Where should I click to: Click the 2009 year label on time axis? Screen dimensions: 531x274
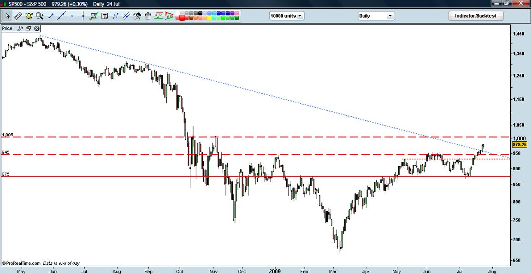pyautogui.click(x=275, y=271)
